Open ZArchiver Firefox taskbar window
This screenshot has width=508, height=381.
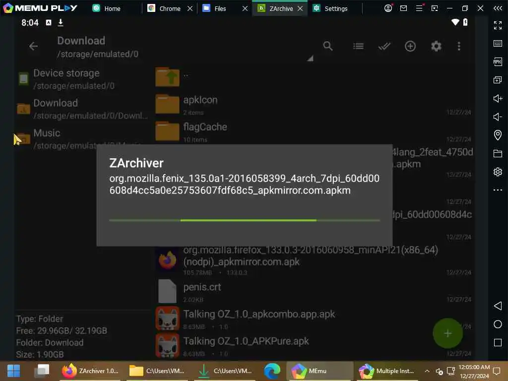point(90,371)
